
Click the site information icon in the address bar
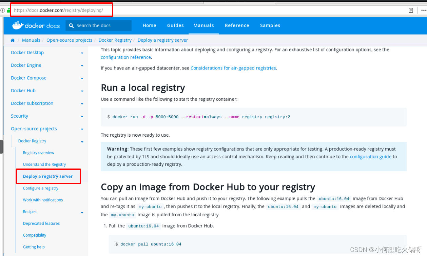(x=3, y=10)
